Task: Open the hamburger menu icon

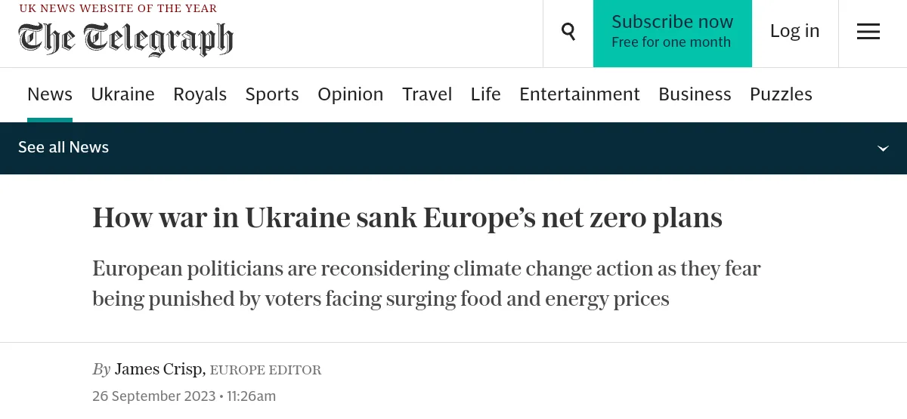Action: pyautogui.click(x=868, y=32)
